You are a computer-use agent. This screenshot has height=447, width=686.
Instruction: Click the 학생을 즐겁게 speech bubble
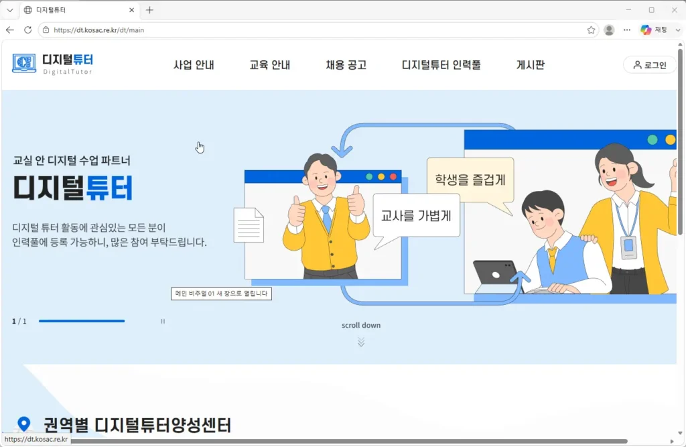(470, 180)
